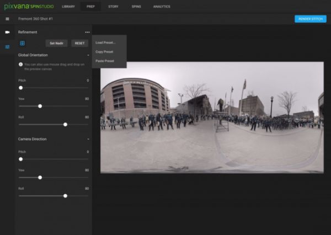Select Paste Preset menu option
This screenshot has width=331, height=235.
104,61
